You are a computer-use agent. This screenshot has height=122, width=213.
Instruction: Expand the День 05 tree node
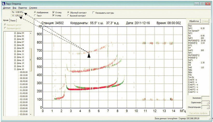[x=15, y=36]
